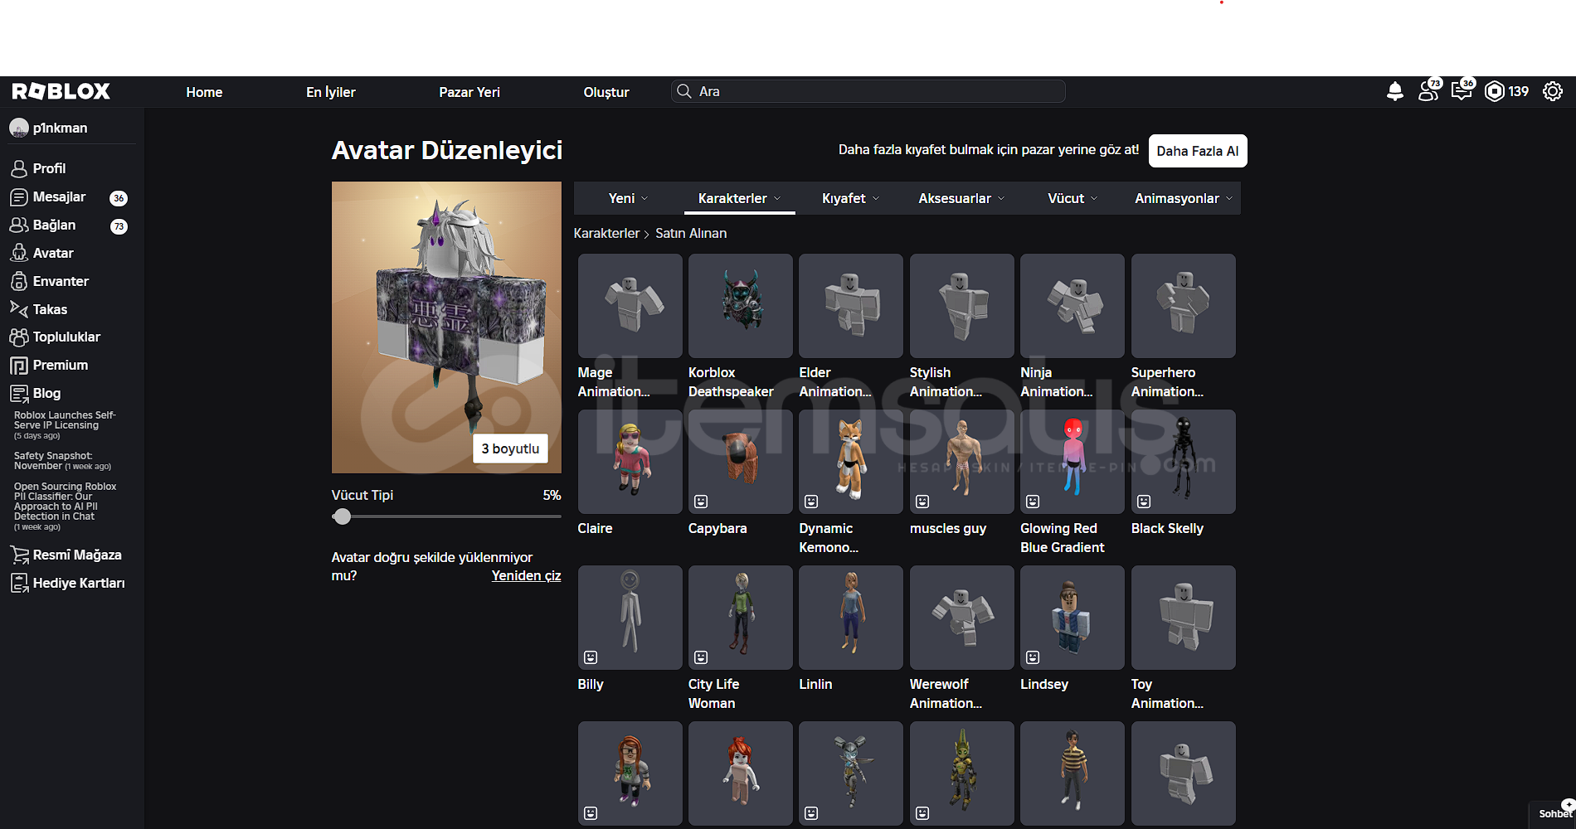
Task: Toggle the 3 boyutlu avatar view
Action: (510, 448)
